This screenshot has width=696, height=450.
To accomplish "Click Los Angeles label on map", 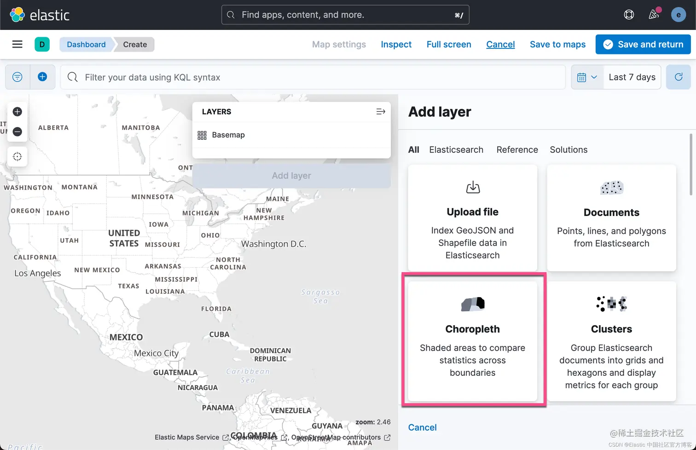I will click(38, 273).
